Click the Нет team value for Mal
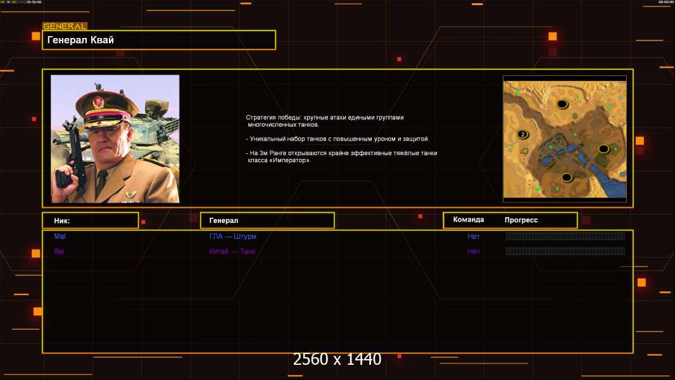Viewport: 675px width, 380px height. (474, 236)
